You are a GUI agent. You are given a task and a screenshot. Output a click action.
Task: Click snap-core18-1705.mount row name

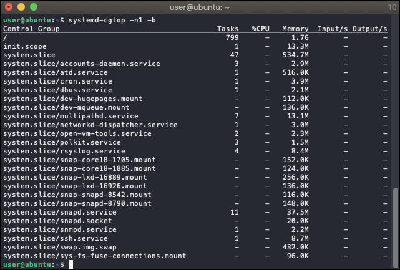(x=79, y=160)
